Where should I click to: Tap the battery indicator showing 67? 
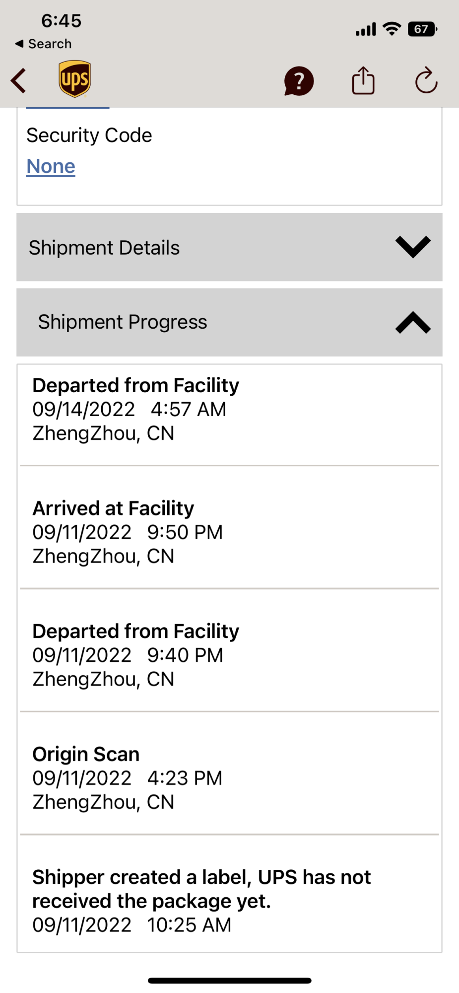(422, 29)
